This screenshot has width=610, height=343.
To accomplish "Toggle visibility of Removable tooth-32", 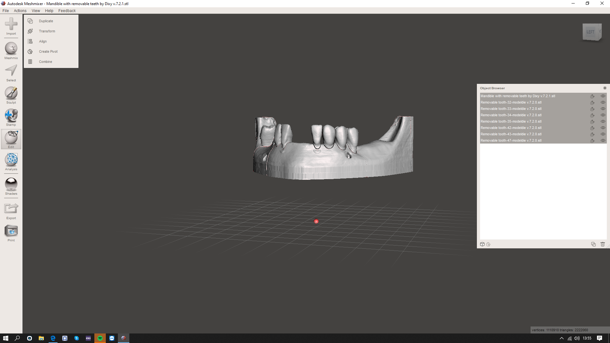I will tap(603, 102).
